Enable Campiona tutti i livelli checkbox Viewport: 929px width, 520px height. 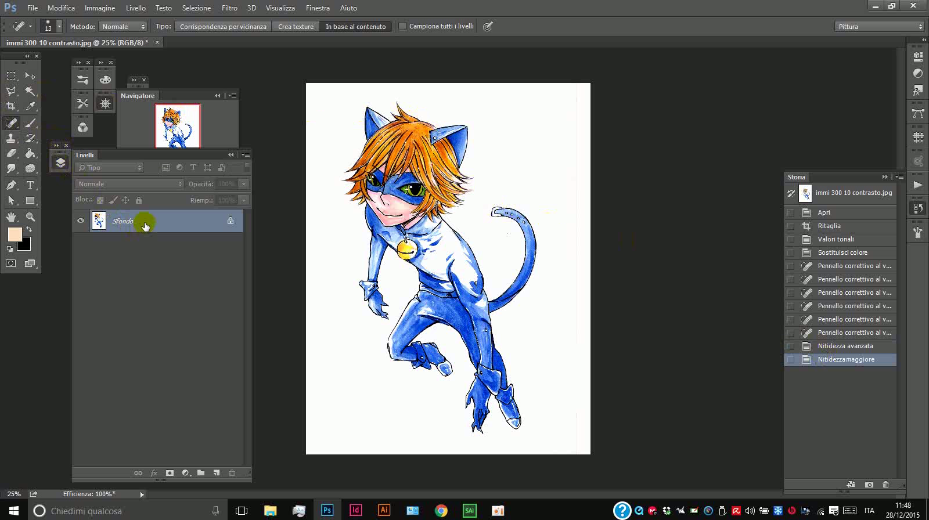tap(402, 26)
